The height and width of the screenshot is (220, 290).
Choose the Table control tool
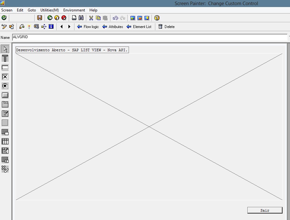[x=5, y=141]
